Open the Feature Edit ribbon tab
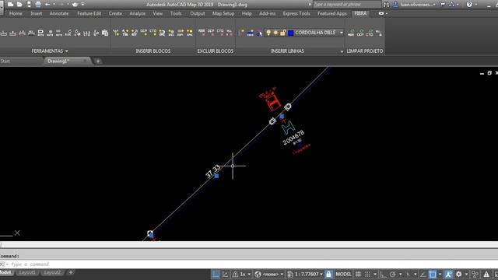 pos(89,13)
